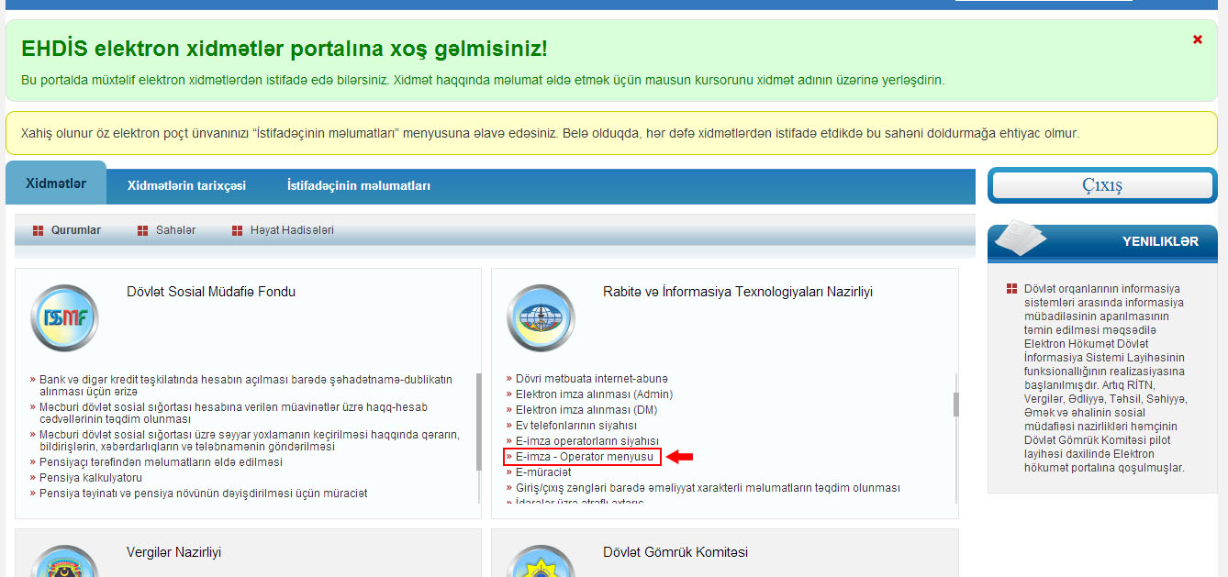Click the Yeniliklər paper icon
Screen dimensions: 1228x577
(1021, 238)
